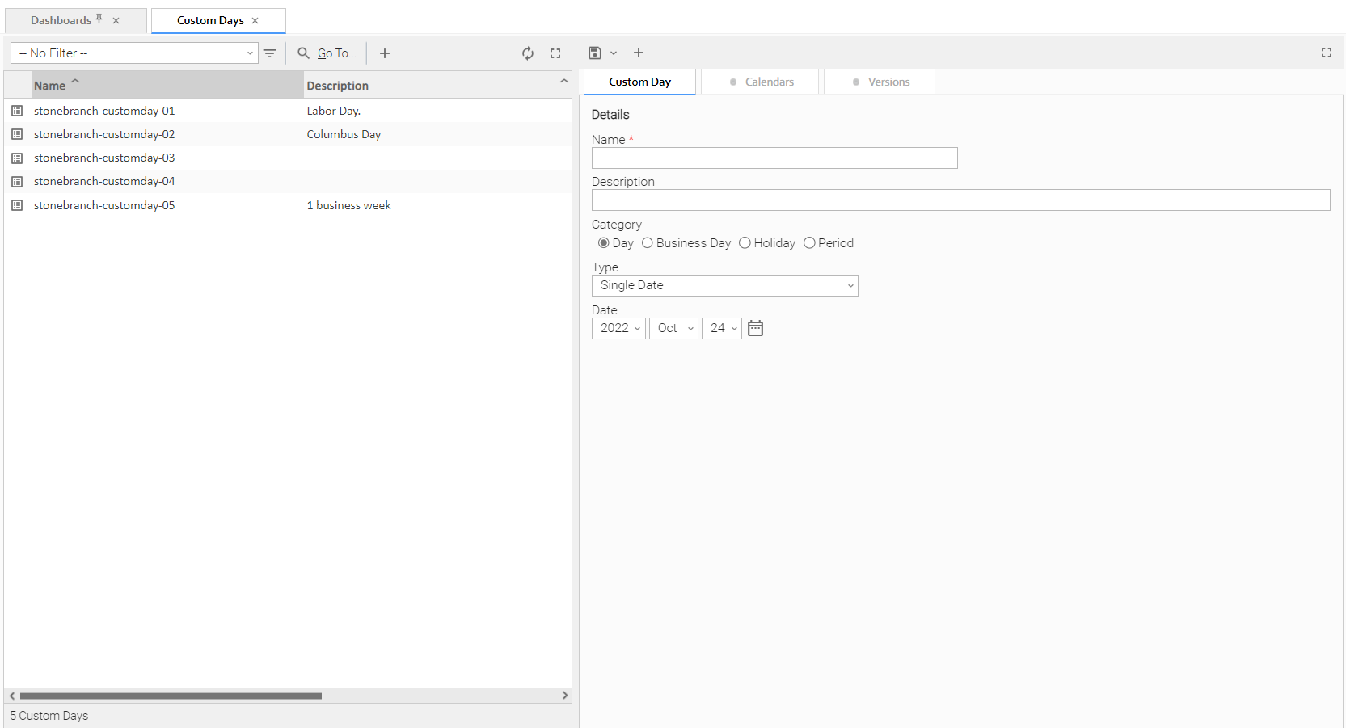Image resolution: width=1346 pixels, height=728 pixels.
Task: Open the month dropdown showing Oct
Action: (x=673, y=329)
